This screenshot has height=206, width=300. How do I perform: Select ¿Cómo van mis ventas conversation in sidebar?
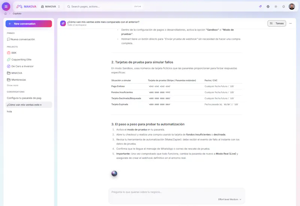[x=29, y=105]
